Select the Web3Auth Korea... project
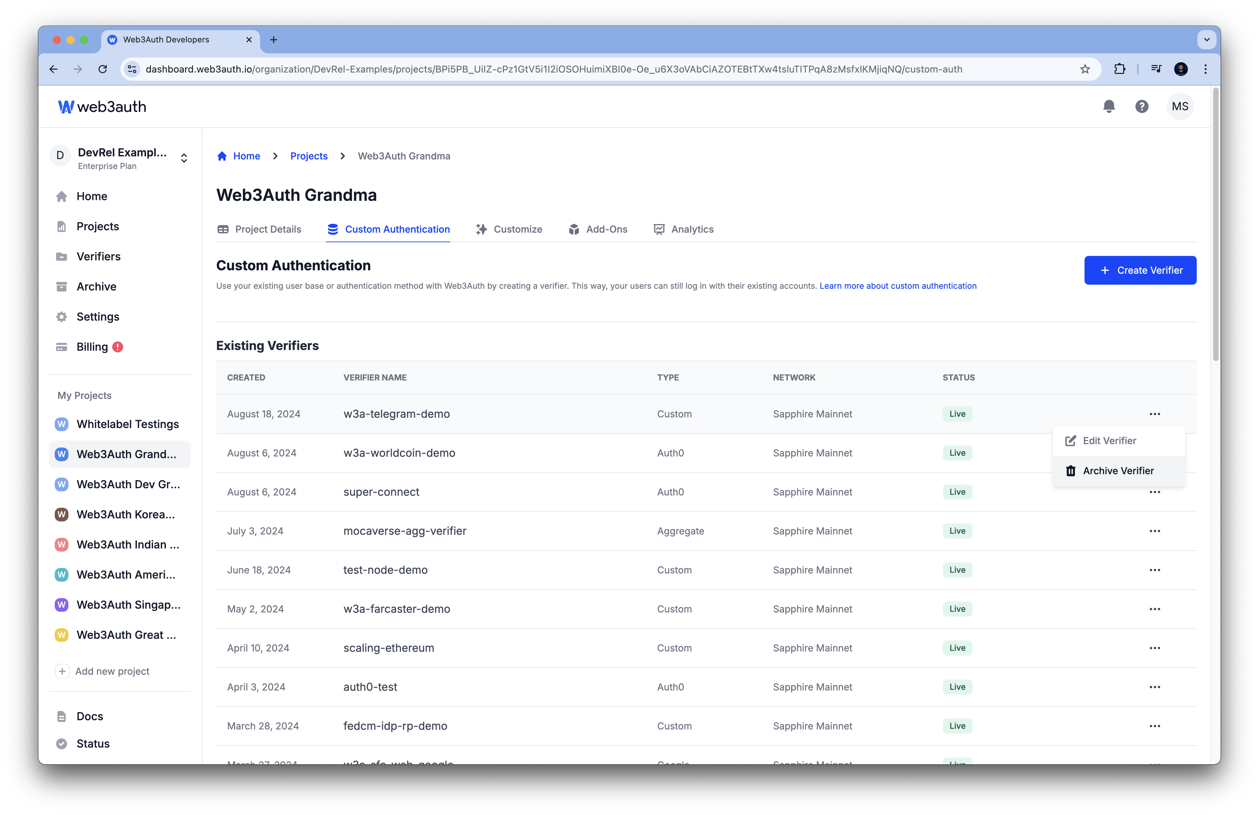 coord(120,515)
